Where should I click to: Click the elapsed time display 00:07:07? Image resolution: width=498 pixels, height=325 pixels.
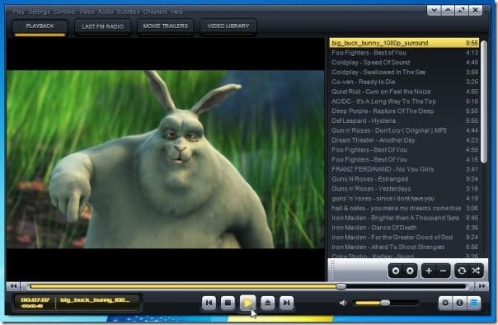pos(35,299)
